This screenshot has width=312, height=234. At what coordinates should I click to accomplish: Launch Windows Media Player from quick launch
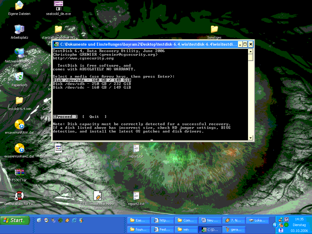coord(46,220)
